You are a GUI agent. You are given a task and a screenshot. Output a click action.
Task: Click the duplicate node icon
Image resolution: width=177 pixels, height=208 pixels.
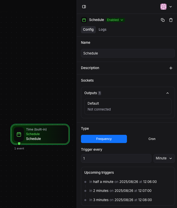point(163,20)
